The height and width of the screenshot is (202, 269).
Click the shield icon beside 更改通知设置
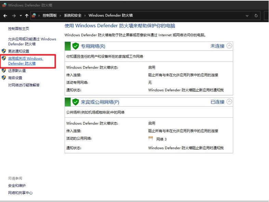click(4, 51)
